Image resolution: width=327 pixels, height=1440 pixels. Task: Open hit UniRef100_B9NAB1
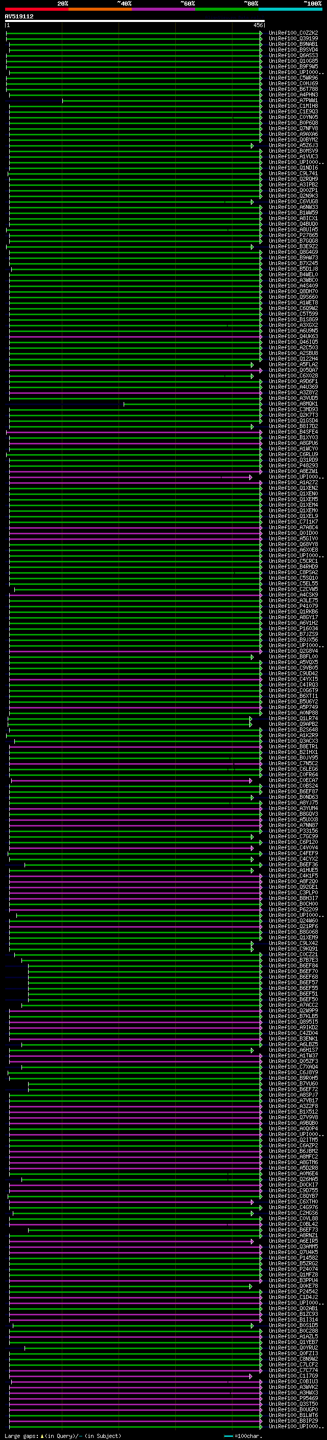tap(293, 44)
